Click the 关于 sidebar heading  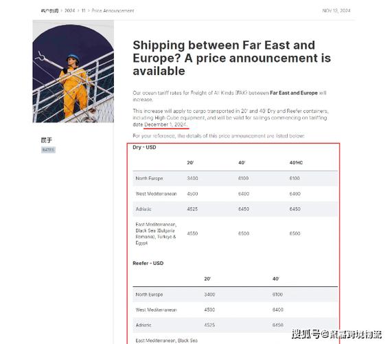47,140
